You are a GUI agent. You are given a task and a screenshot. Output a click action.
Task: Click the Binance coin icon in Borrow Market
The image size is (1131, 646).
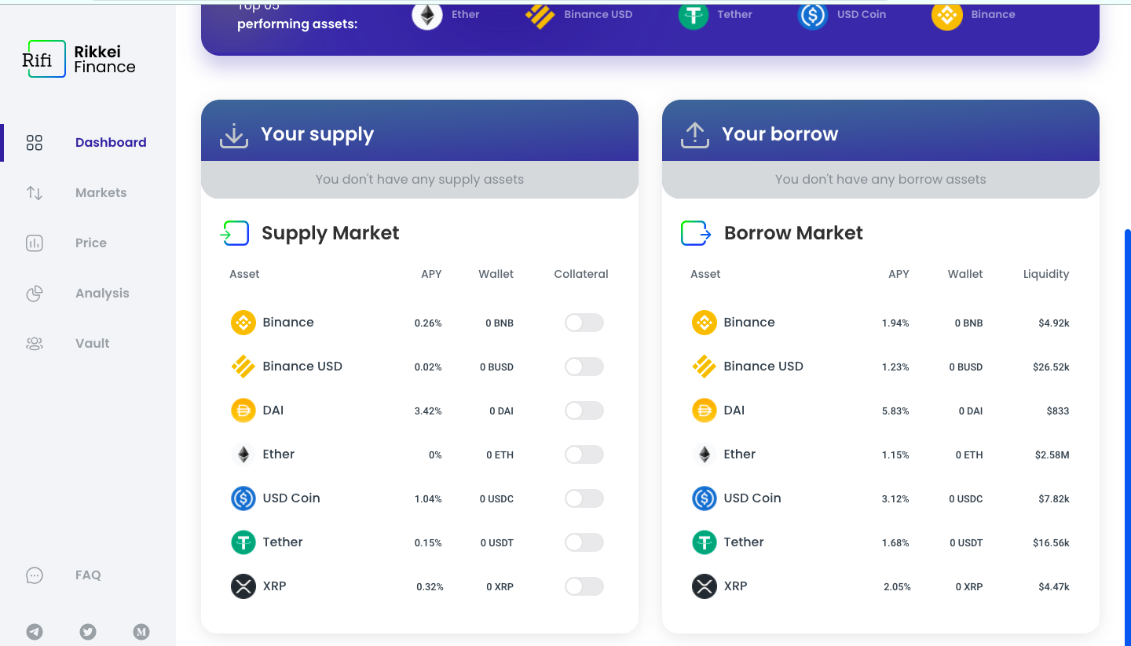705,323
